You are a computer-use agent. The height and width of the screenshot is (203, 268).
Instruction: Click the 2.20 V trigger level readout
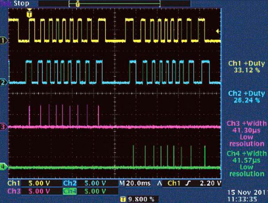pyautogui.click(x=211, y=183)
